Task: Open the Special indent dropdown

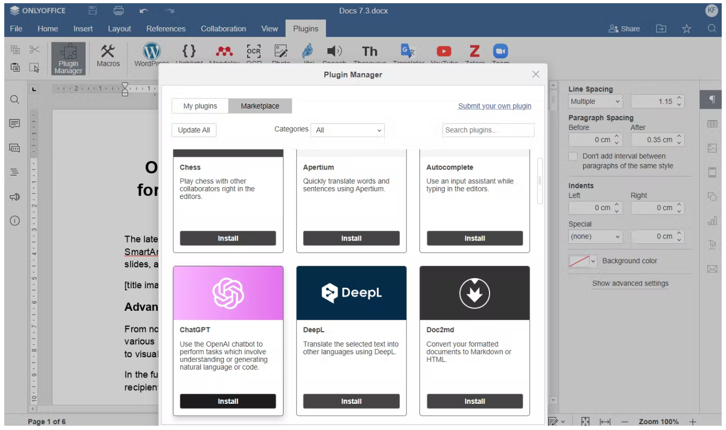Action: click(595, 236)
